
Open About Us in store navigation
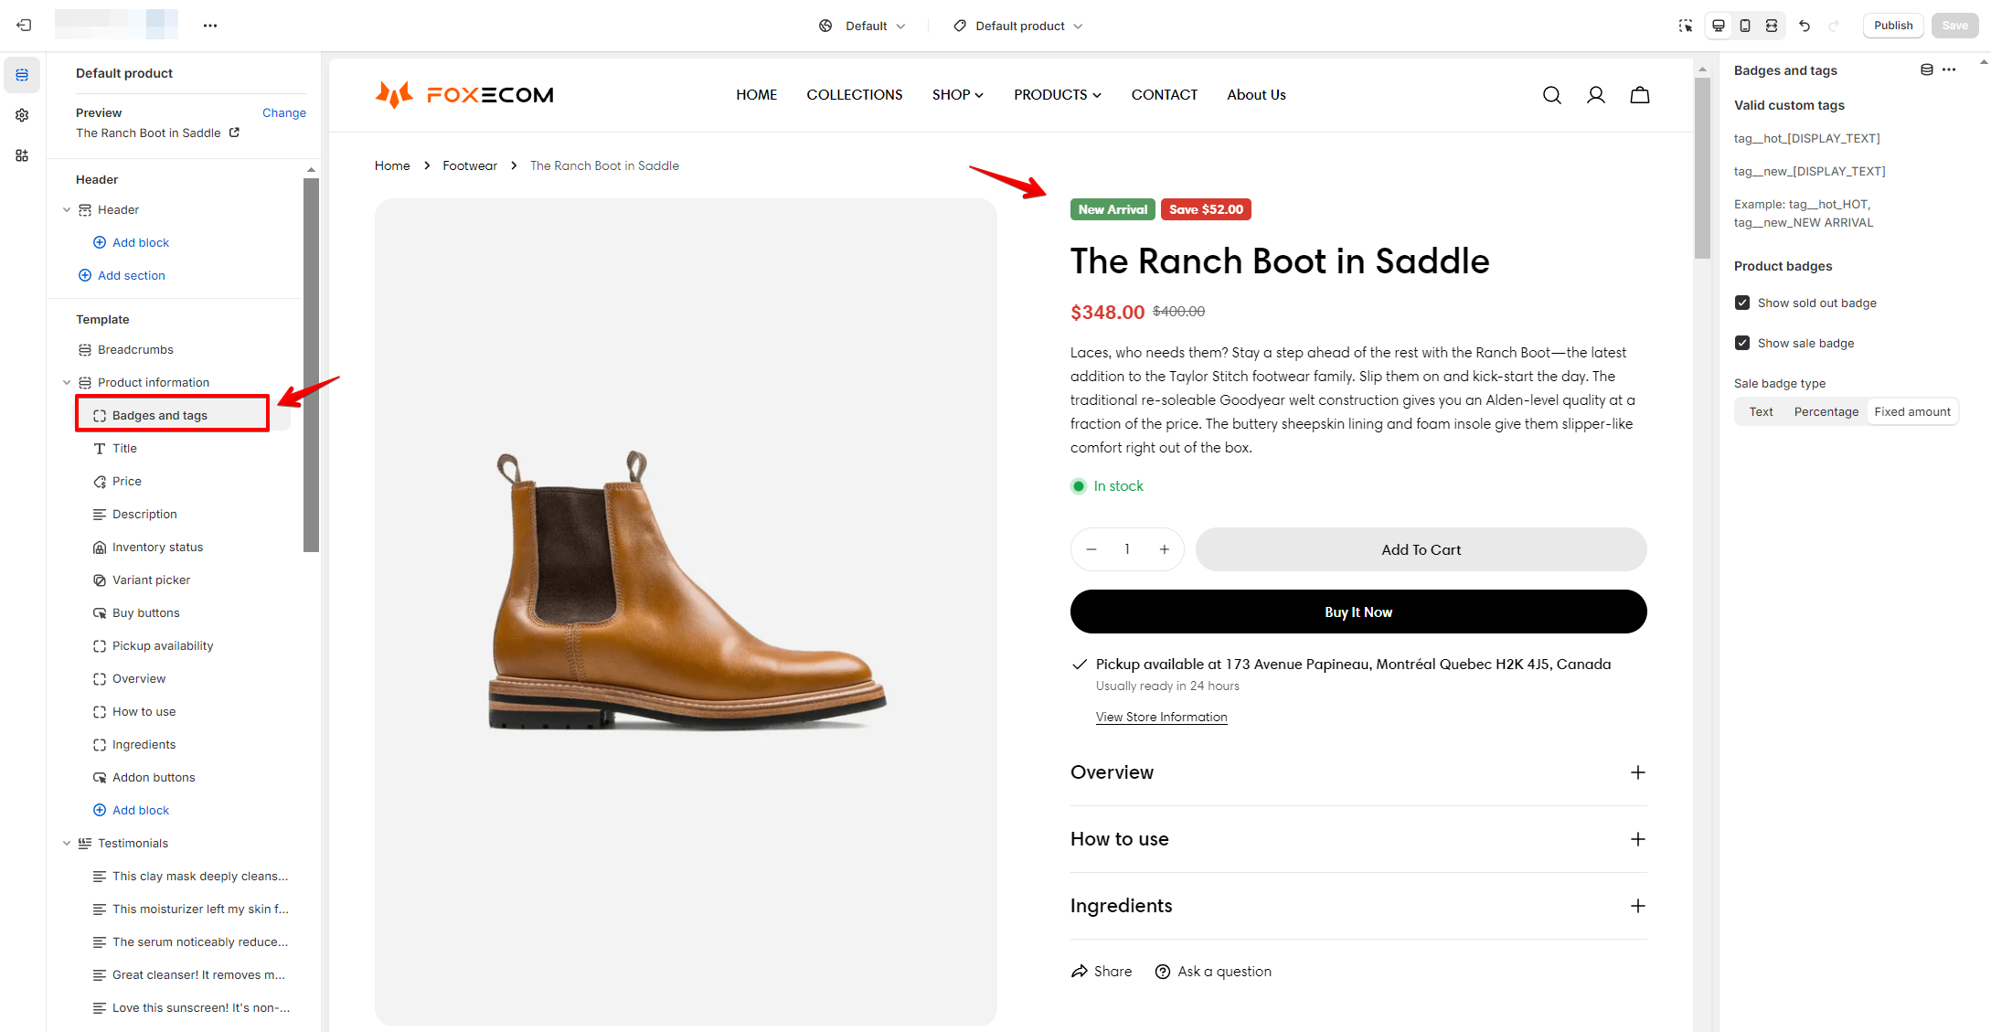tap(1256, 94)
